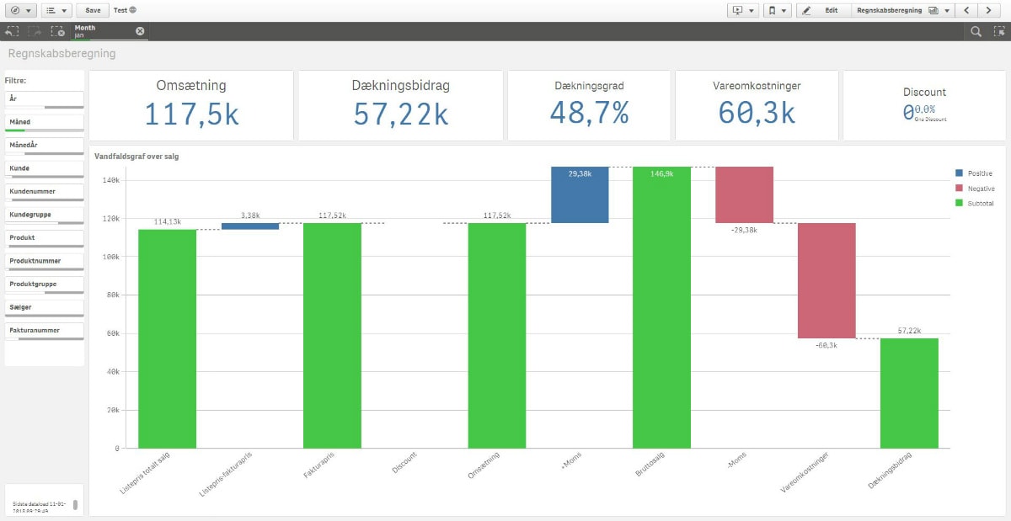The height and width of the screenshot is (521, 1011).
Task: Open the navigation compass menu
Action: click(x=21, y=10)
